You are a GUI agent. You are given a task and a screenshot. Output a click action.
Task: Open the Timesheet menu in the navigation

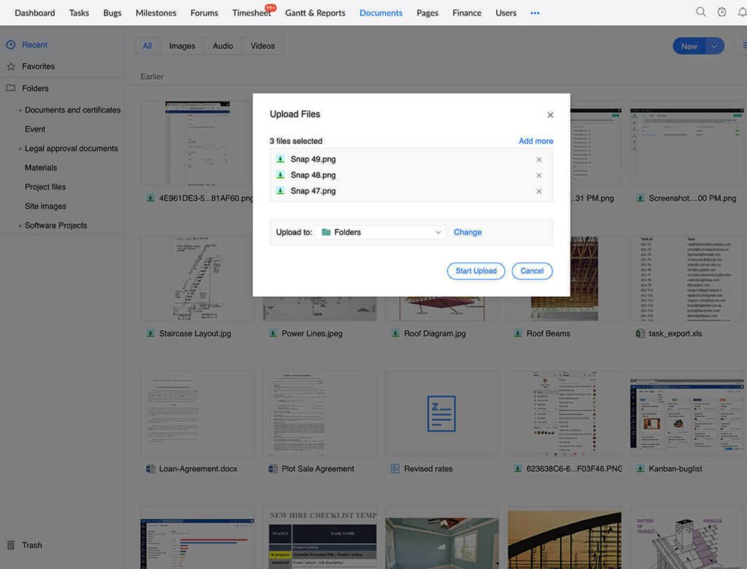251,12
